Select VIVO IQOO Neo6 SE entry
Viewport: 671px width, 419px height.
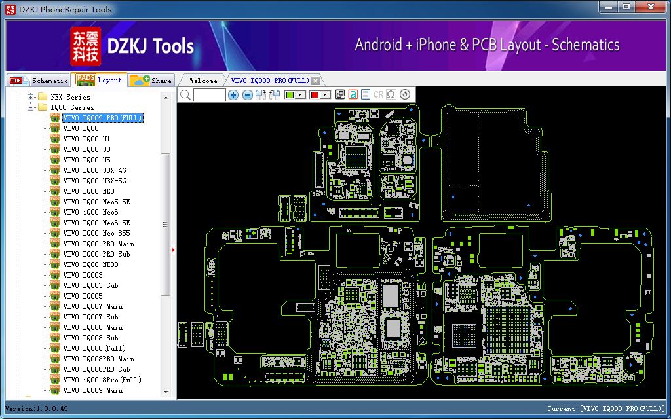click(x=96, y=223)
